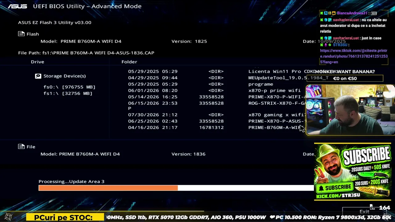Select the Storage Device(s) entry
This screenshot has height=222, width=395.
[60, 76]
